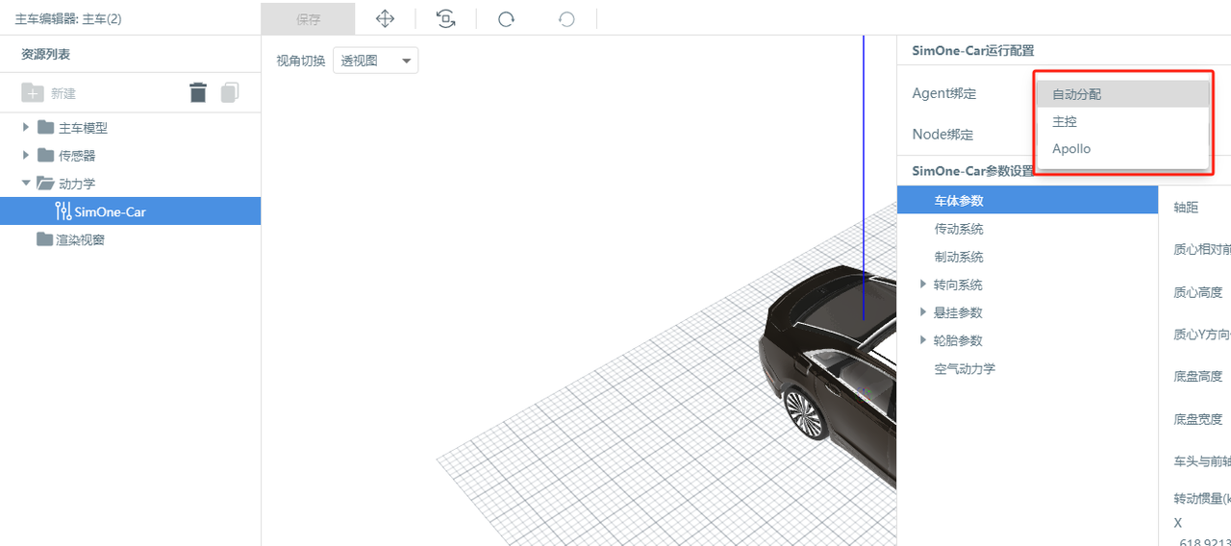Click the trash delete icon in resource list
Screen dimensions: 1231x546
coord(198,92)
